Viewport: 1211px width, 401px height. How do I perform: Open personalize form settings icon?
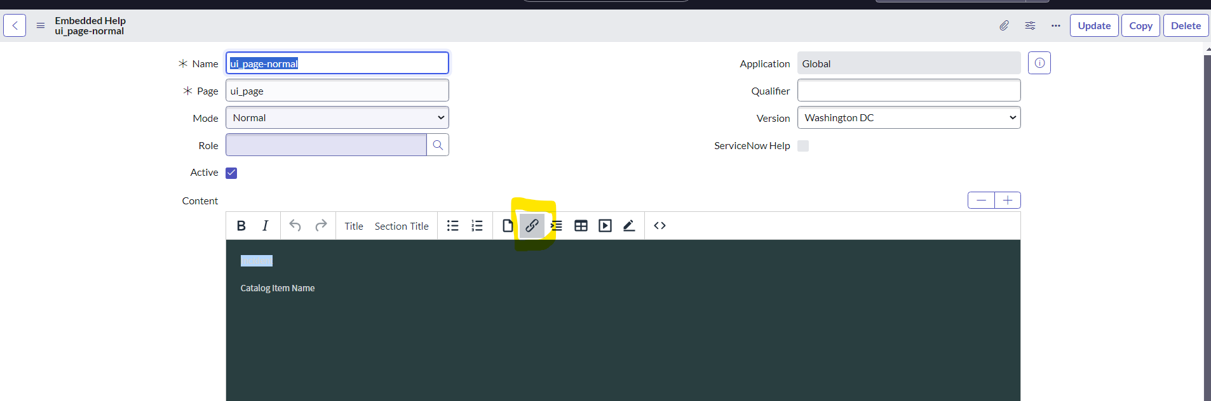(1030, 25)
